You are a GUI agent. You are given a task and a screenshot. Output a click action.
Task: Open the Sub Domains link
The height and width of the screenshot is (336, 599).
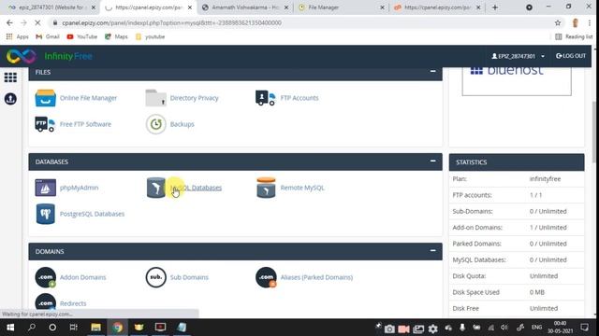click(189, 277)
